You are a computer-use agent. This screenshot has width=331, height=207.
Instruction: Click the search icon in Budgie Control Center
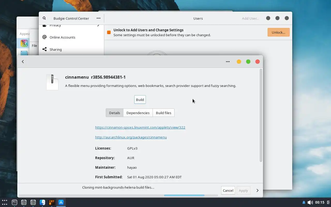click(x=44, y=18)
